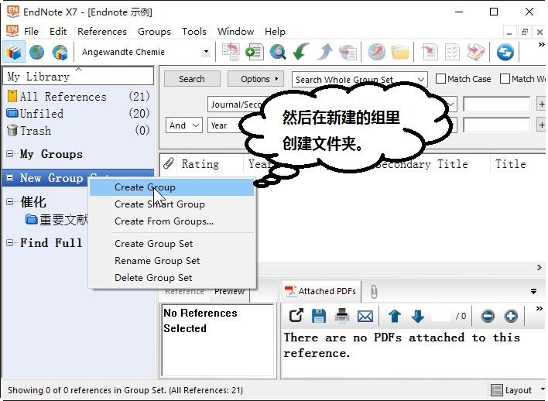Collapse the My Groups group set
The height and width of the screenshot is (401, 548).
[10, 153]
